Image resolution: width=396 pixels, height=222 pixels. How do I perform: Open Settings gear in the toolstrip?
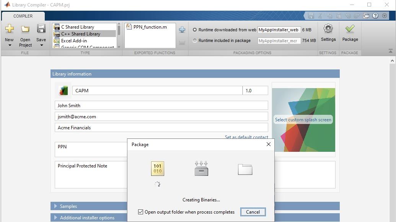[328, 29]
